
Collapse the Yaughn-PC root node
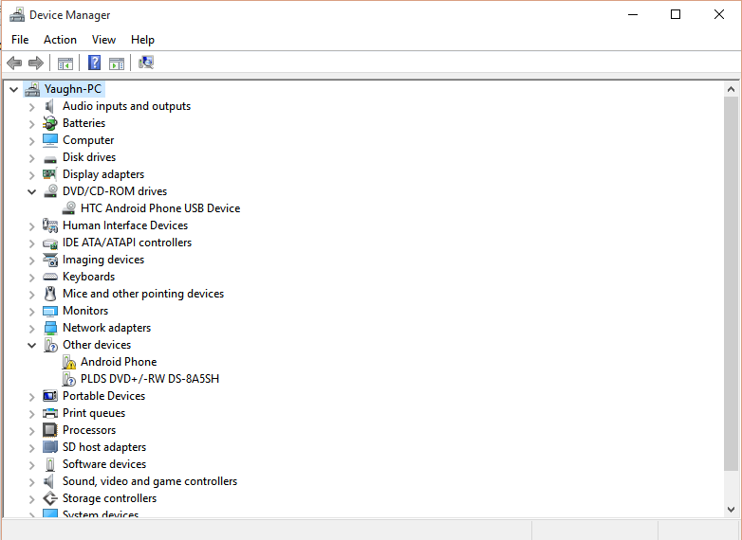click(13, 89)
